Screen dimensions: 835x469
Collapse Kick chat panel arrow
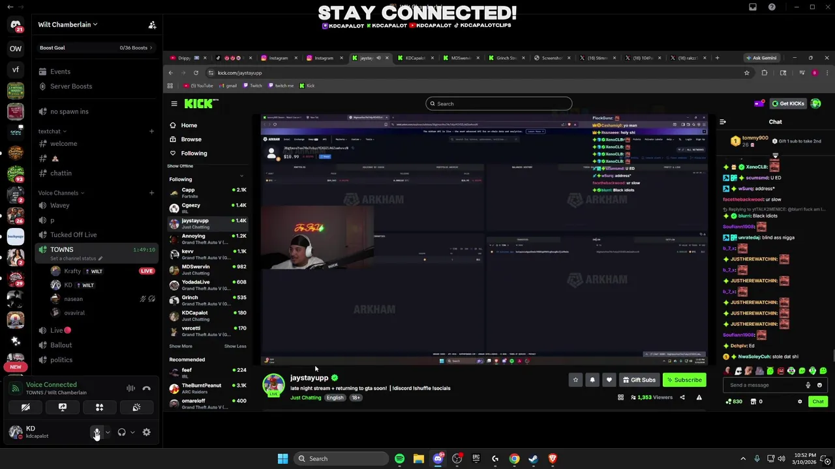click(x=723, y=122)
